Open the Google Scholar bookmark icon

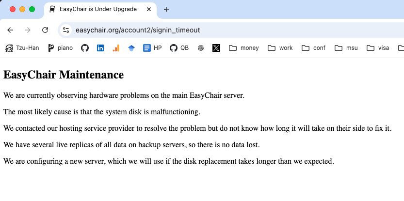(131, 48)
